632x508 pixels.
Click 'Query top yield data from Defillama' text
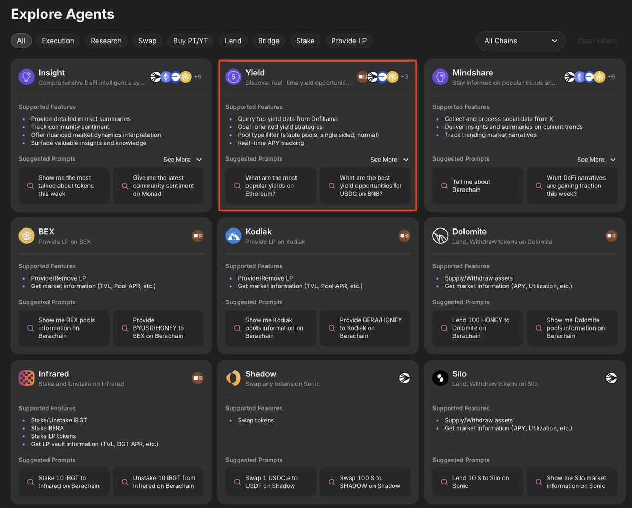coord(288,119)
